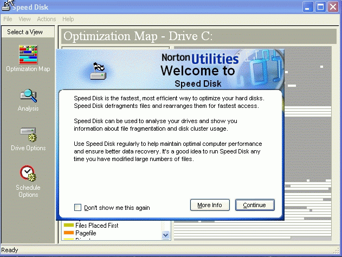342x257 pixels.
Task: Click the orange Pagefile legend swatch
Action: click(69, 233)
